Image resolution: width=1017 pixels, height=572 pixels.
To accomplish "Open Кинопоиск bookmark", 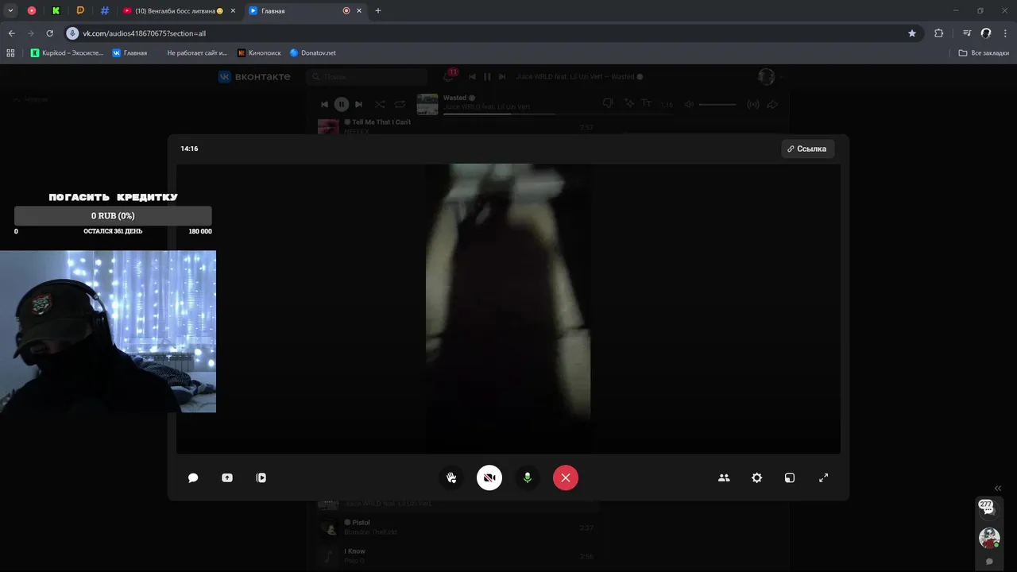I will click(259, 53).
